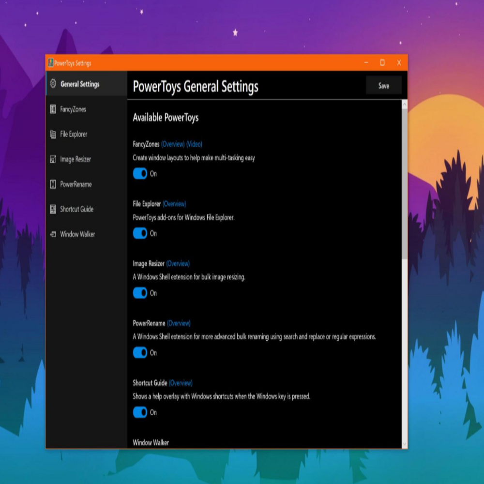Maximize the PowerToys Settings window
This screenshot has height=484, width=484.
[382, 62]
